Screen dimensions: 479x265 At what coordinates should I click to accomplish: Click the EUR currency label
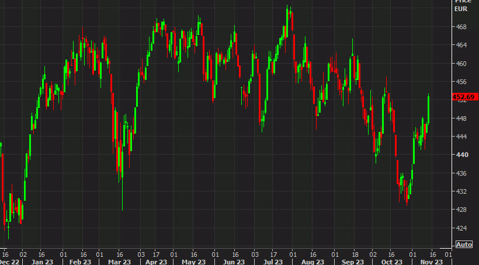[461, 9]
